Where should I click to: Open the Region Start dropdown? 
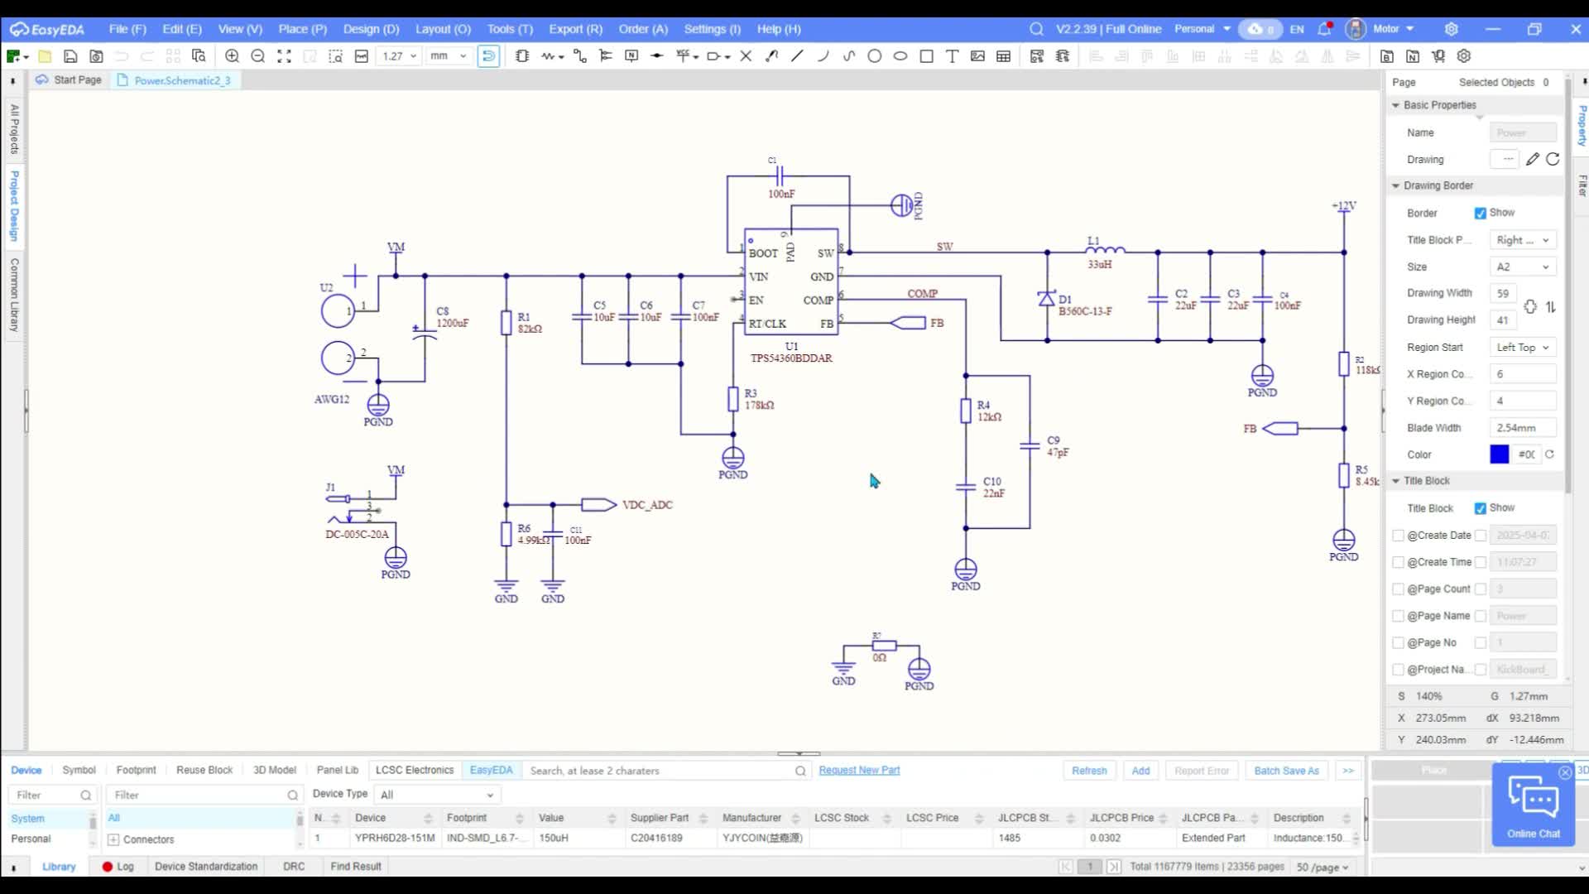tap(1523, 347)
